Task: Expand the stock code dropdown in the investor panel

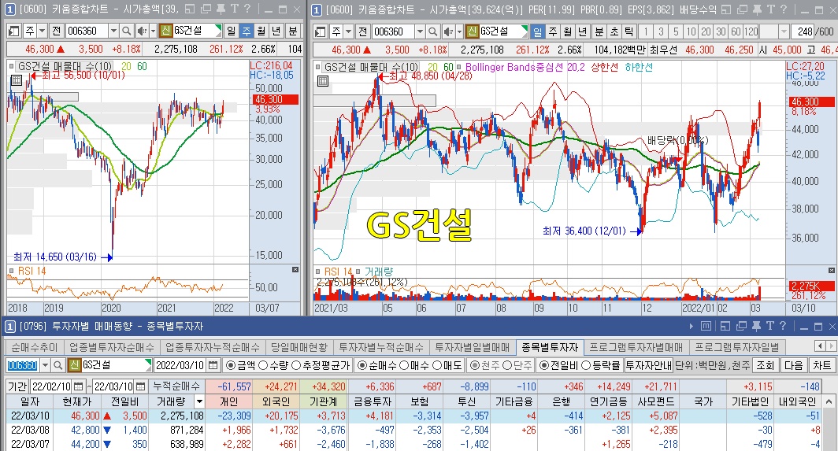Action: (x=46, y=365)
